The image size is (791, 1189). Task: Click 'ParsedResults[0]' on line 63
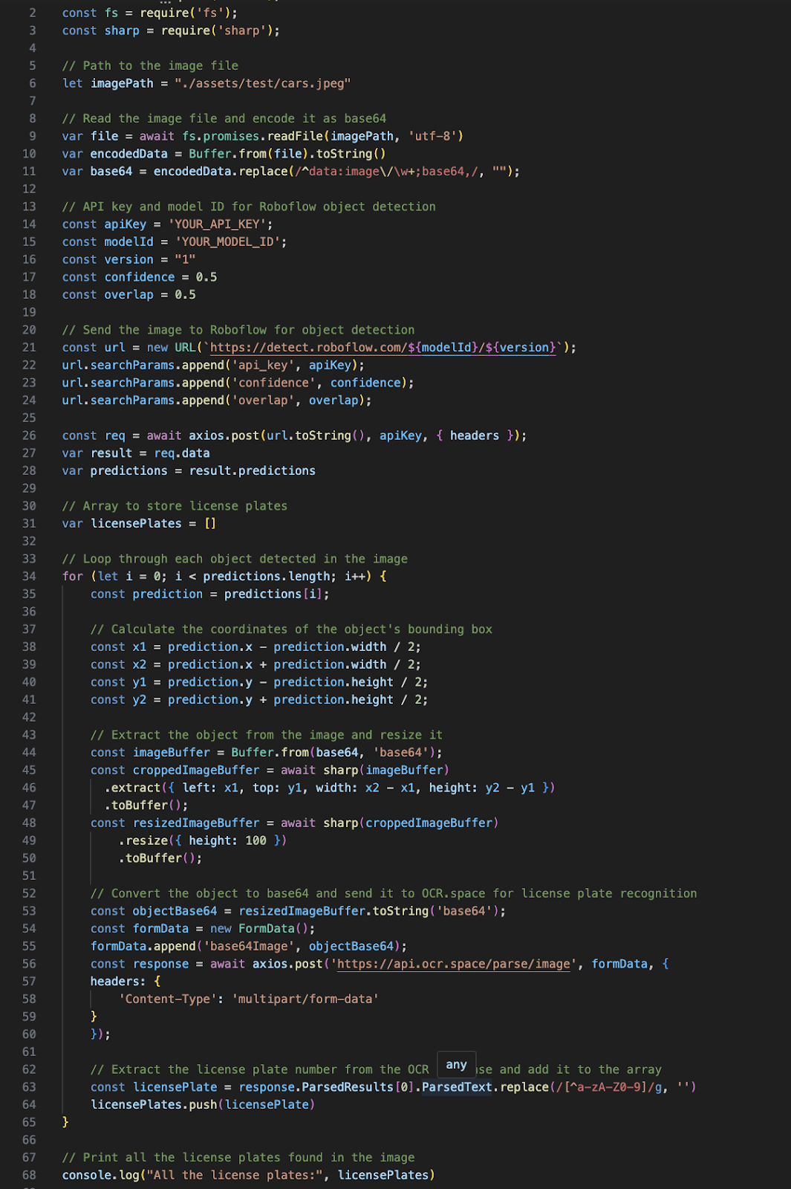[358, 1087]
